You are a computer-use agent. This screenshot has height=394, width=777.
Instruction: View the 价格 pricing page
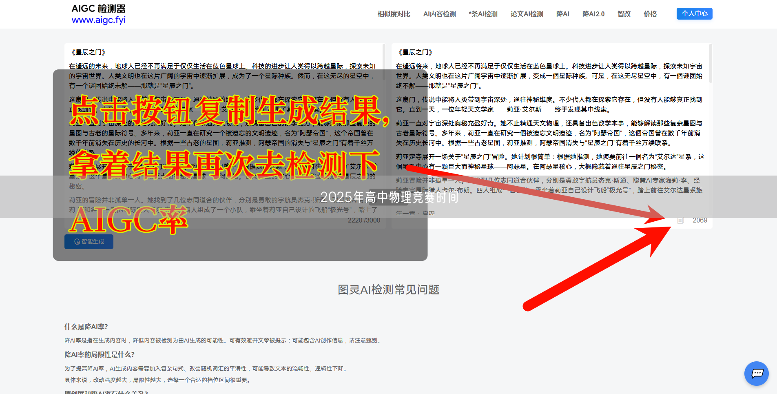click(650, 14)
